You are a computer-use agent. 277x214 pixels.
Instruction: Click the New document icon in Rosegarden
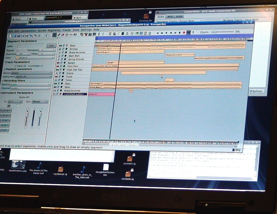11,36
